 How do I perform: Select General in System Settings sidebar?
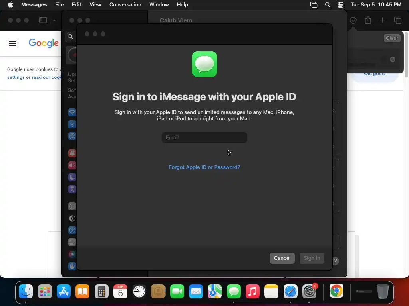[72, 206]
